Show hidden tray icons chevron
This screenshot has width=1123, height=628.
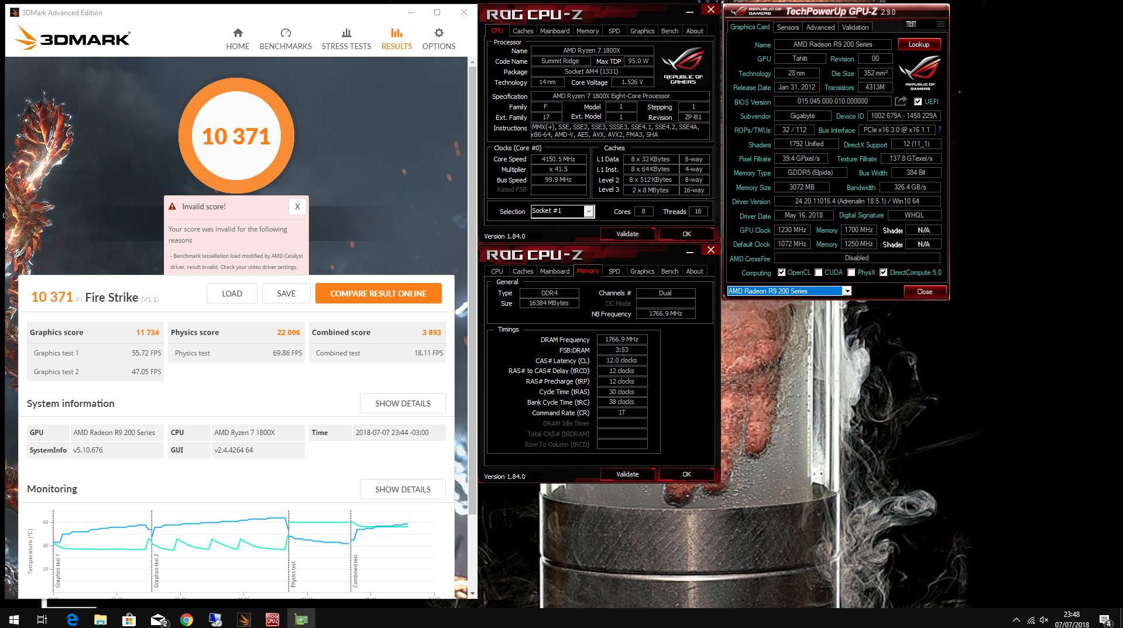[1016, 620]
